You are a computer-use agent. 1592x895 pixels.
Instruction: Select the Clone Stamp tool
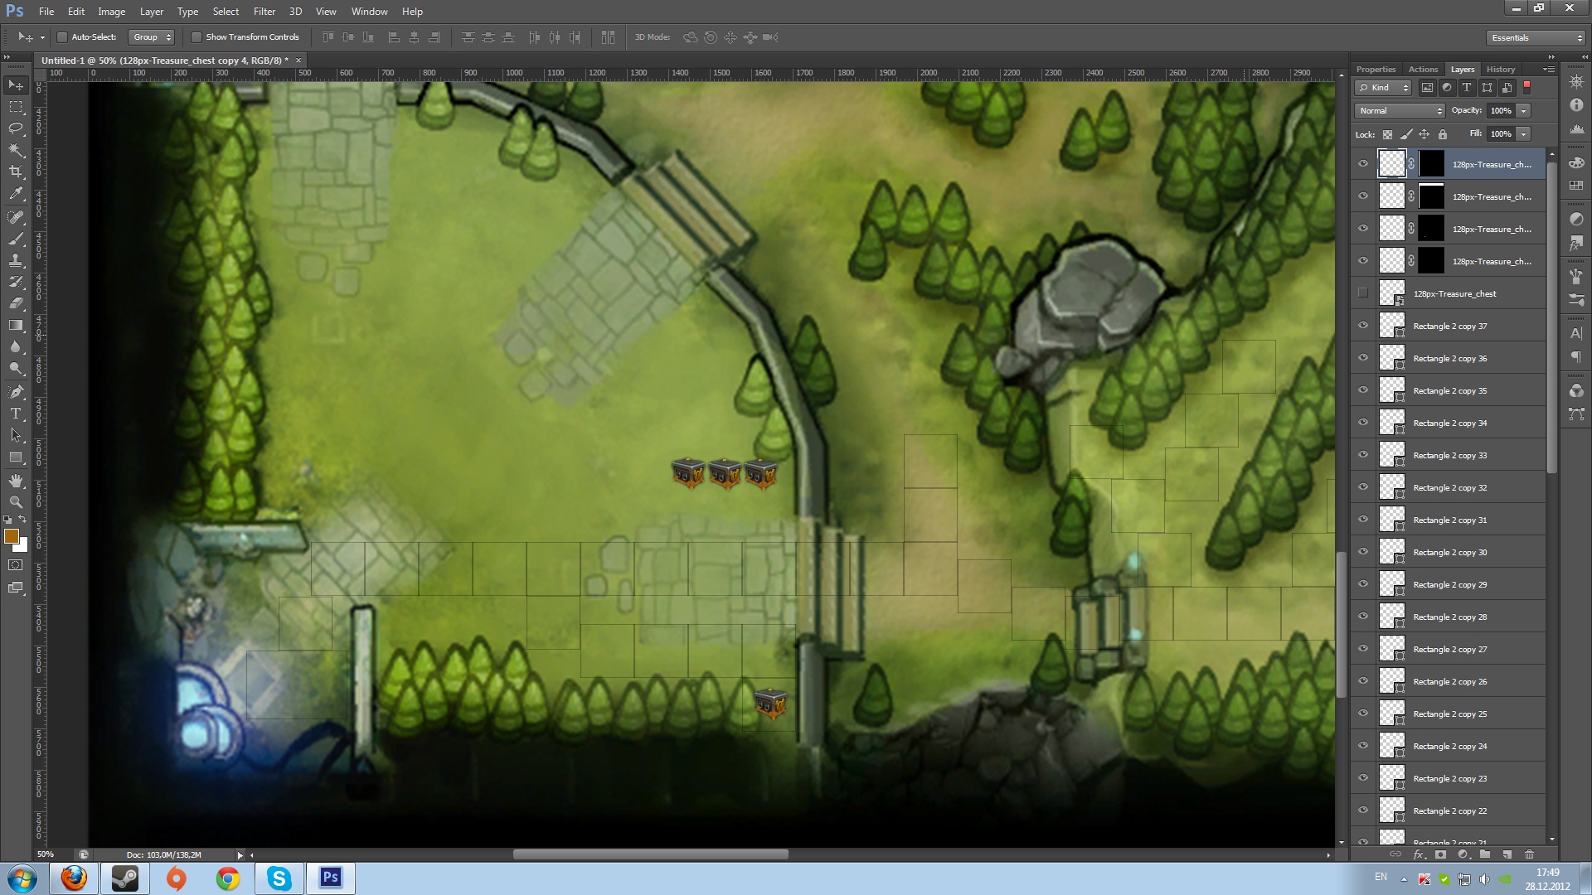tap(16, 260)
